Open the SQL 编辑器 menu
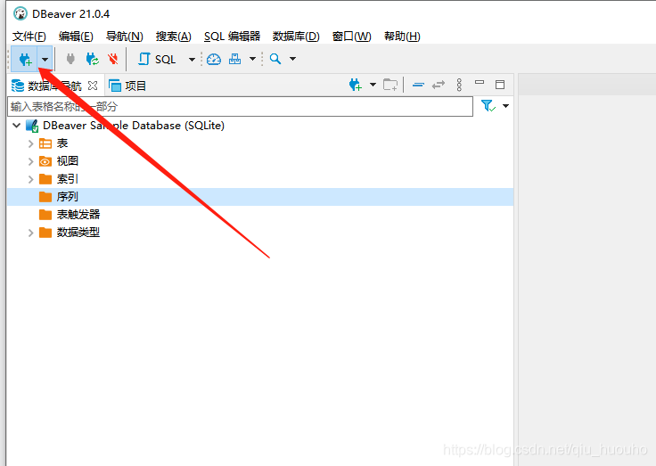The height and width of the screenshot is (466, 656). point(232,37)
